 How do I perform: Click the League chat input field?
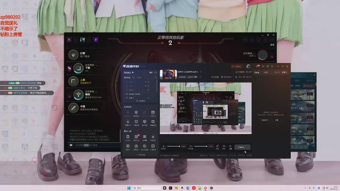[95, 145]
